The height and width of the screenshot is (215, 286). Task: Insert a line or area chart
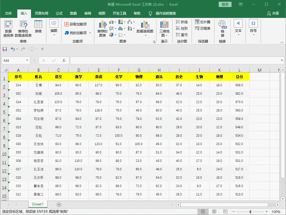[x=113, y=28]
